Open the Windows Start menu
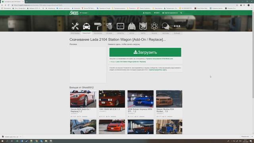Screen dimensions: 254x143 (2, 141)
